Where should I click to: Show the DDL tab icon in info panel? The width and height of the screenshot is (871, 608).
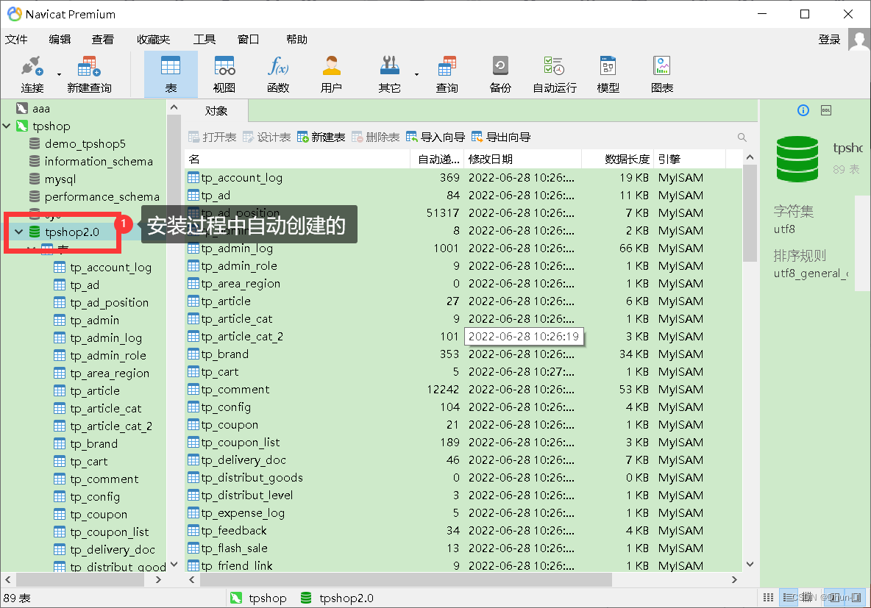[825, 110]
